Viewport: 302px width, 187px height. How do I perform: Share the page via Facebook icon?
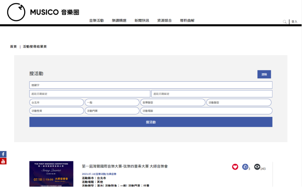tap(3, 154)
